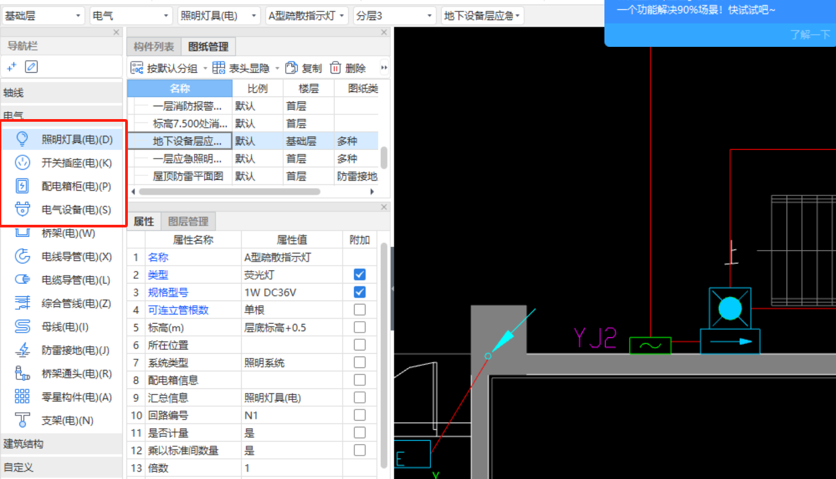Open the 分层3 dropdown
836x479 pixels.
(395, 15)
